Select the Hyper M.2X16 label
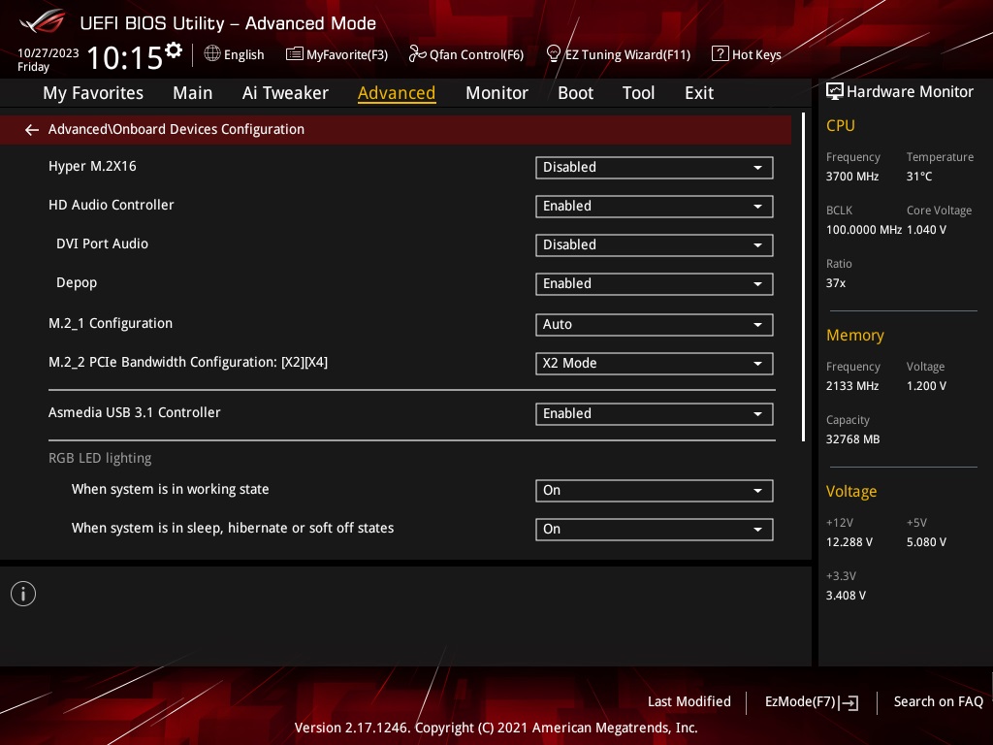Viewport: 993px width, 745px height. pos(92,166)
